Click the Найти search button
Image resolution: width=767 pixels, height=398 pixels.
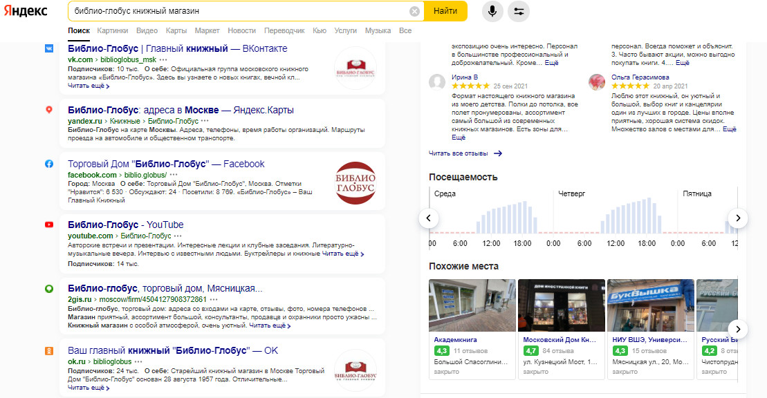coord(445,11)
